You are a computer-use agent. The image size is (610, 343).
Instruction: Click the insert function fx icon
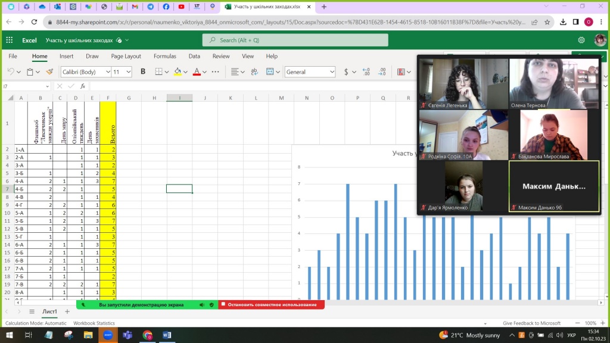tap(83, 86)
